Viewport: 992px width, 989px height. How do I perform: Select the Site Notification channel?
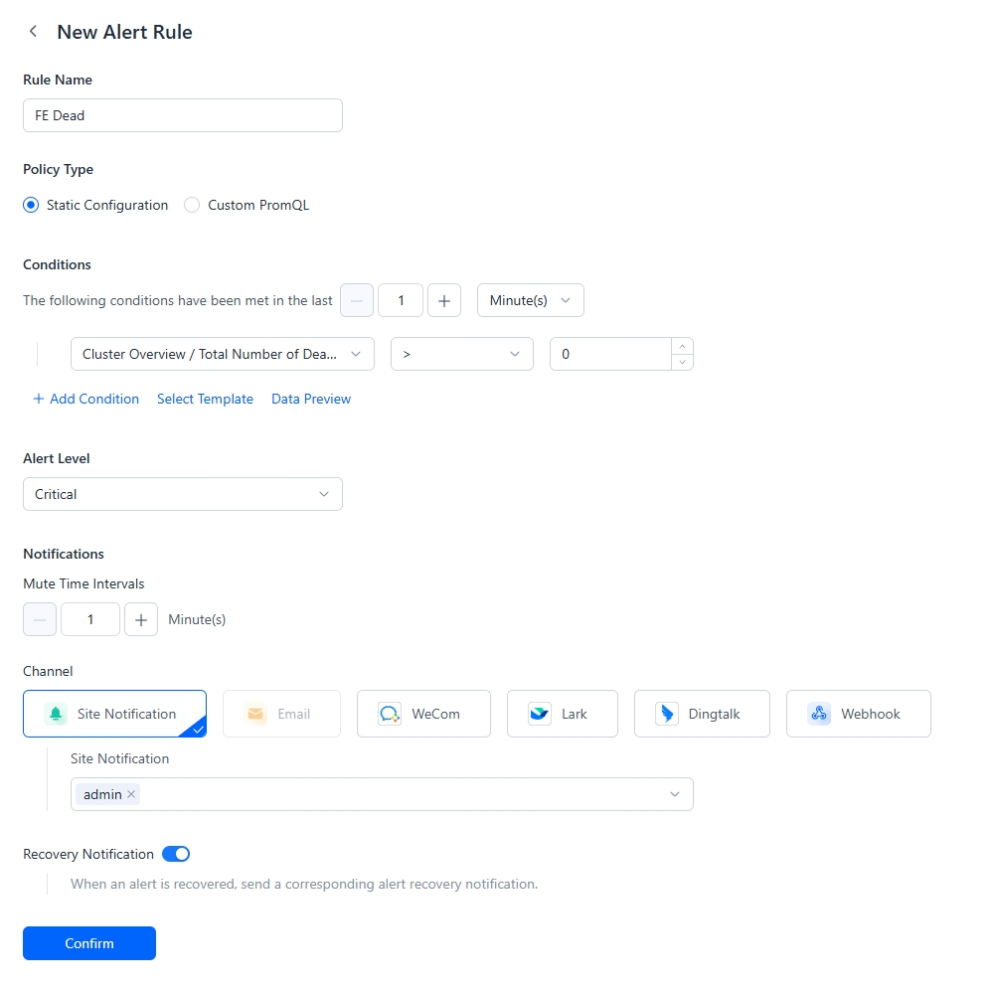pyautogui.click(x=114, y=714)
